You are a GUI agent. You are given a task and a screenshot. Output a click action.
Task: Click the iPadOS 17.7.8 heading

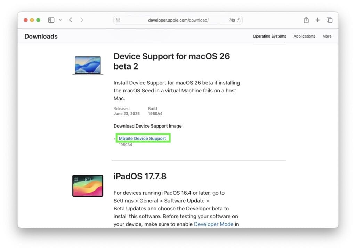click(140, 176)
